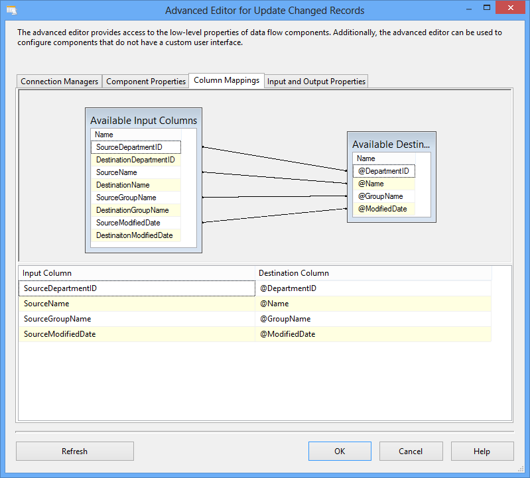The width and height of the screenshot is (530, 478).
Task: Select DestinationGroupName input column
Action: pos(132,210)
